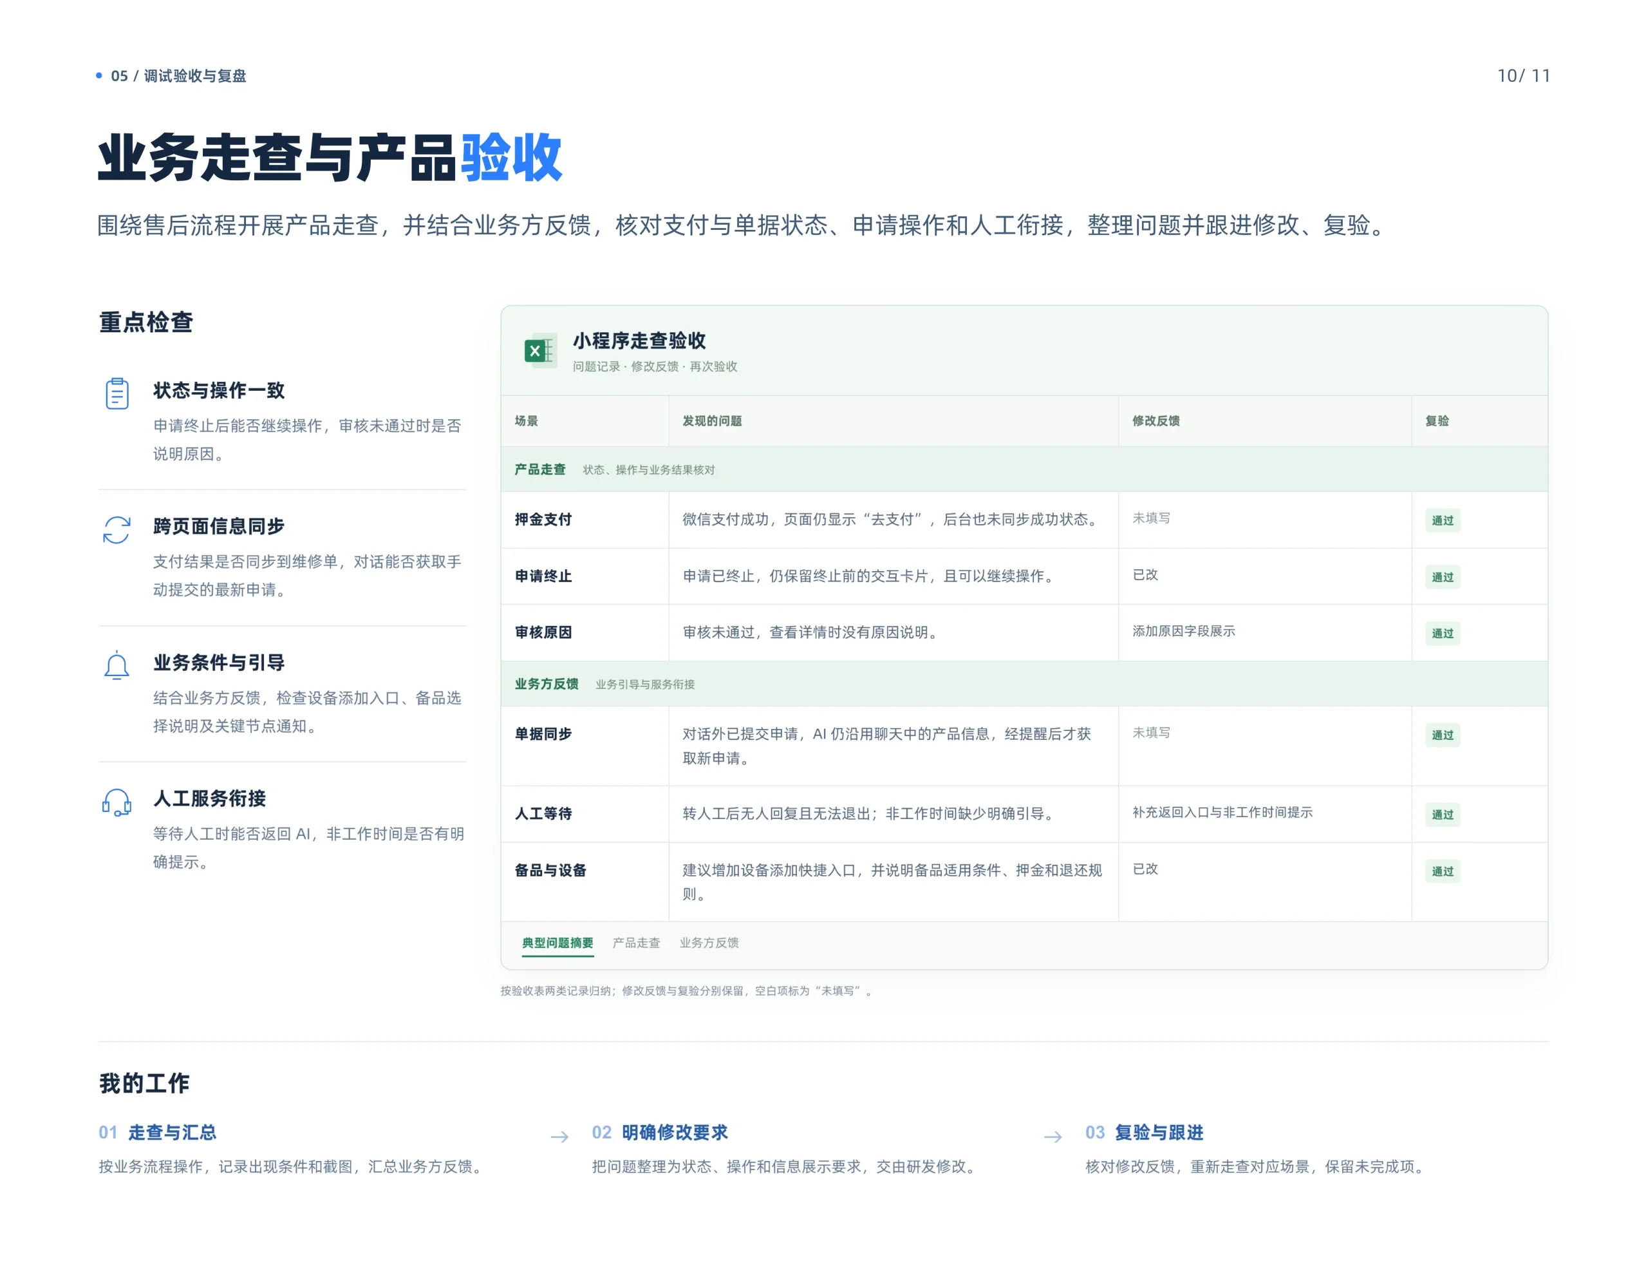1648x1275 pixels.
Task: Click the arrow between steps 01 and 02
Action: click(x=559, y=1137)
